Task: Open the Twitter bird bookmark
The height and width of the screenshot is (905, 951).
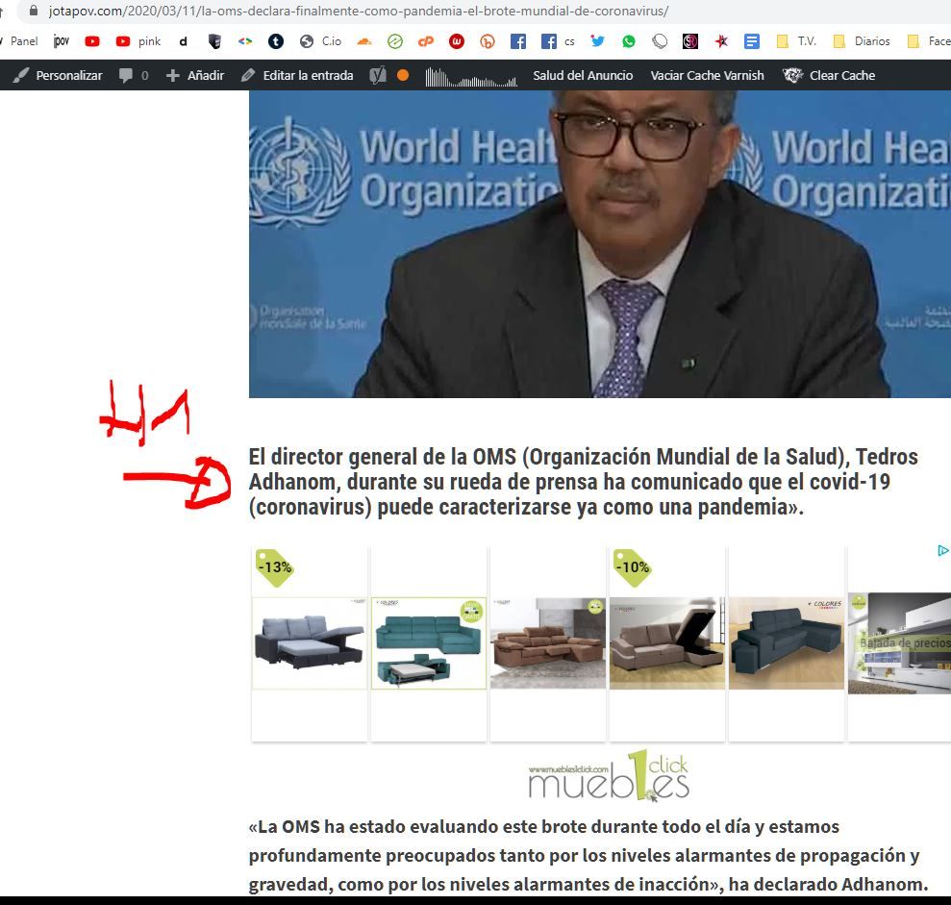Action: 598,41
